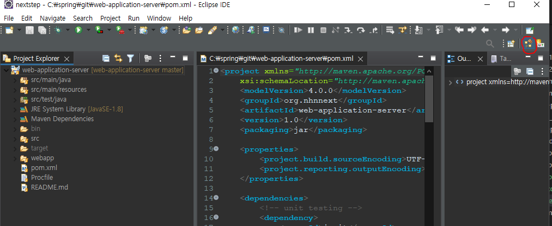
Task: Open the Project Explorer filter icon
Action: [130, 58]
